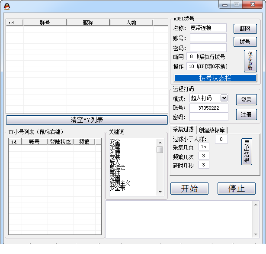The width and height of the screenshot is (266, 254).
Task: Open the 模式 dropdown arrow
Action: click(x=224, y=98)
